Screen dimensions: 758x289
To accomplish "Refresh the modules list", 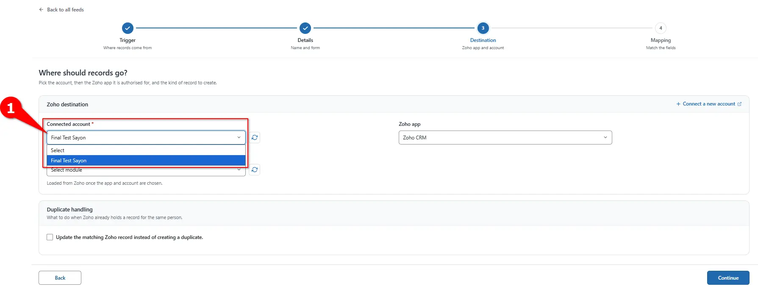I will click(255, 170).
